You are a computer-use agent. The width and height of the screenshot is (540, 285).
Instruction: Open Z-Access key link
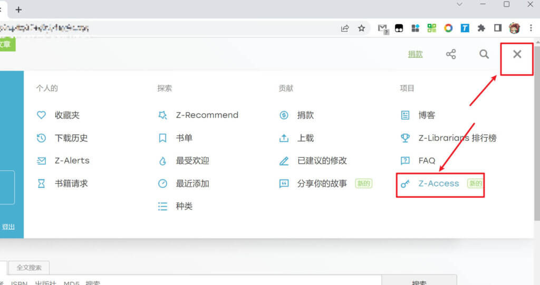pos(438,184)
